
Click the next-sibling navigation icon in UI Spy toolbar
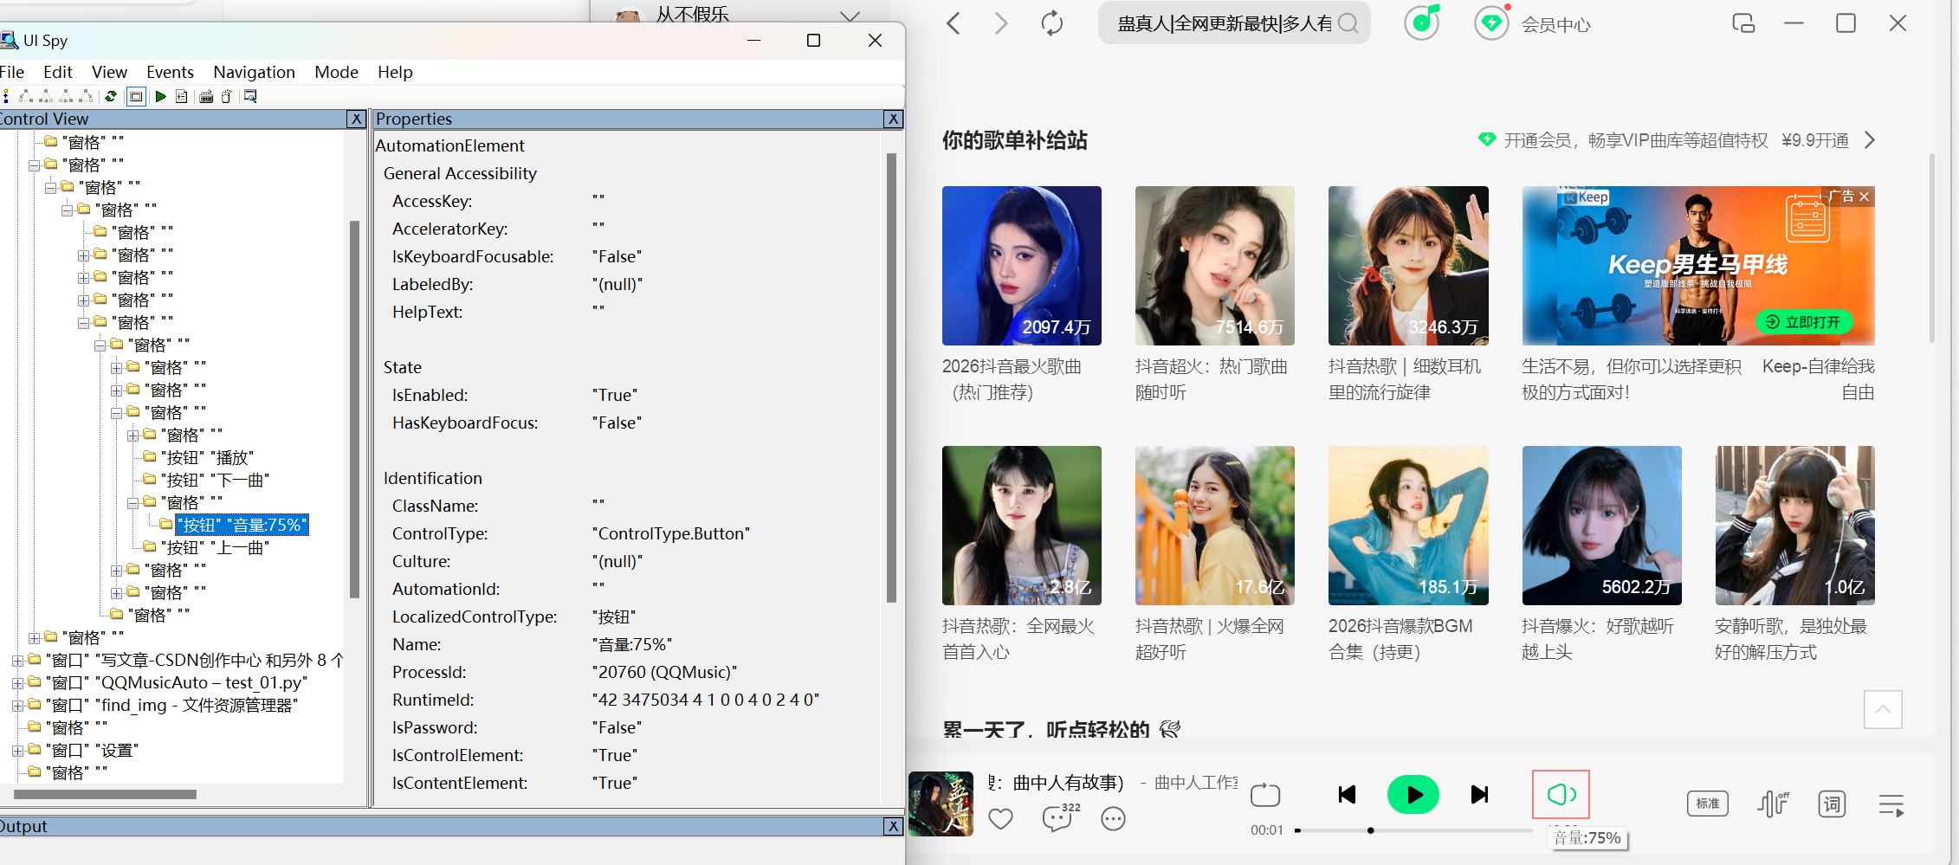[x=46, y=96]
